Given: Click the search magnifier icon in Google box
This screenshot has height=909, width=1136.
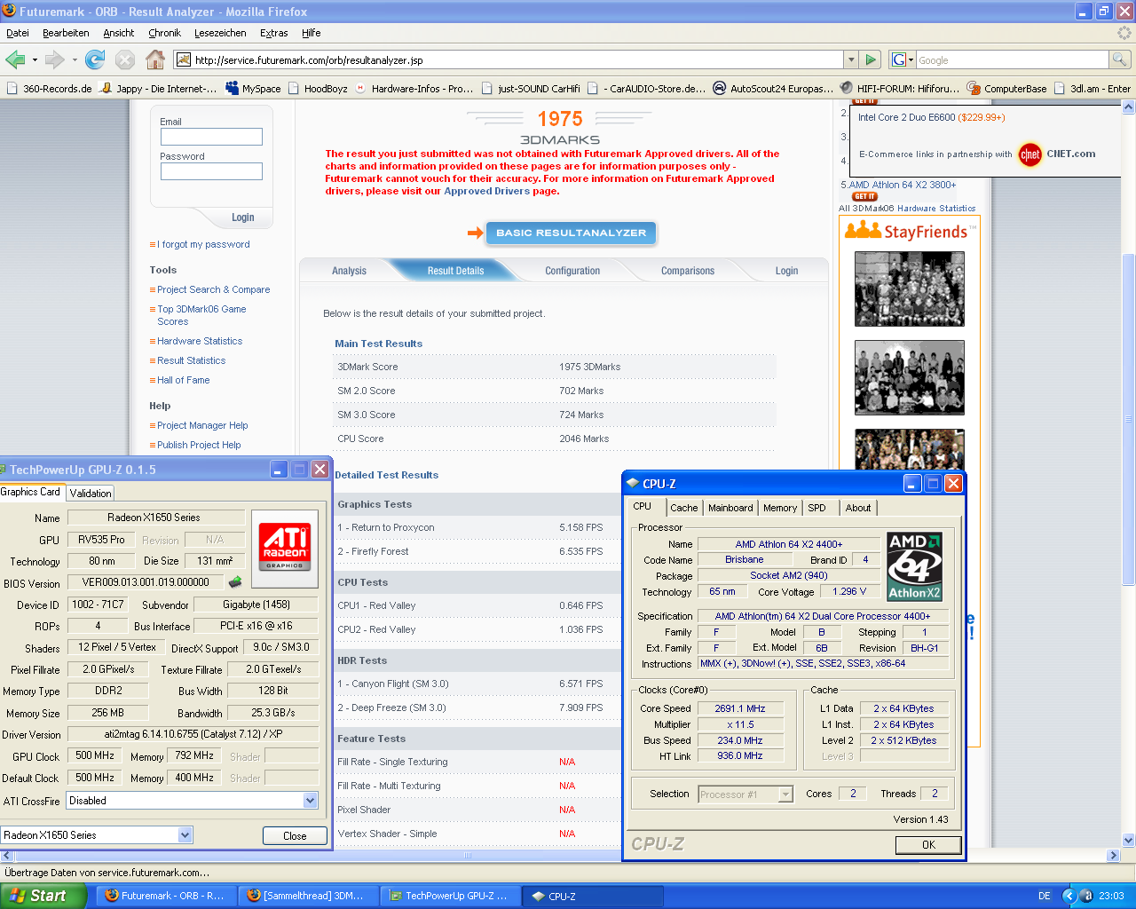Looking at the screenshot, I should (x=1120, y=59).
